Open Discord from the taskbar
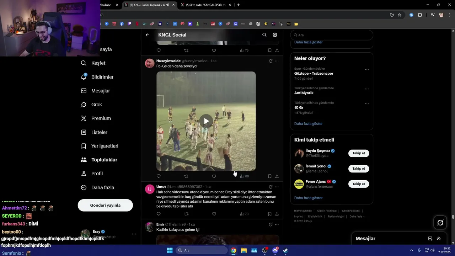The width and height of the screenshot is (455, 256). 275,250
